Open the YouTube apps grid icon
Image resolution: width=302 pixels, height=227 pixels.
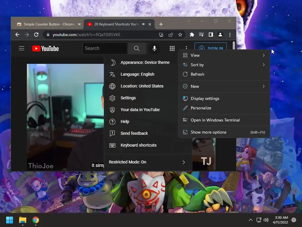tap(172, 48)
